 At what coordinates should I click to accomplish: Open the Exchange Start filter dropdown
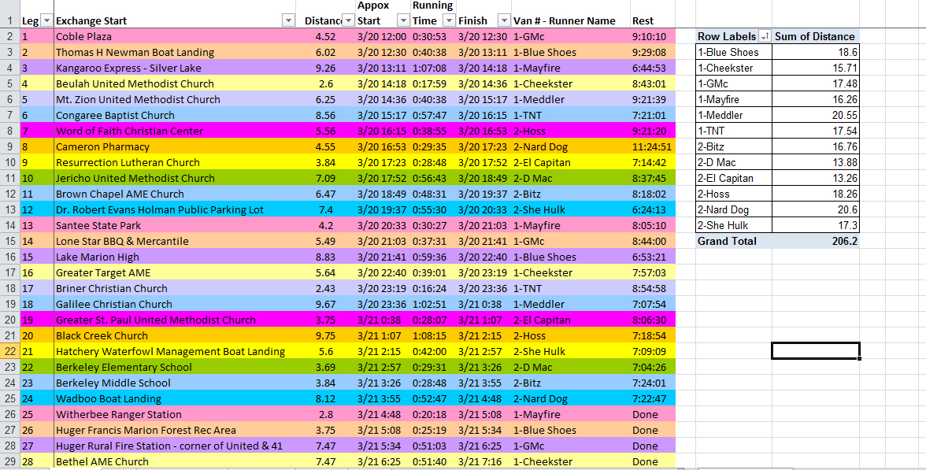[288, 20]
